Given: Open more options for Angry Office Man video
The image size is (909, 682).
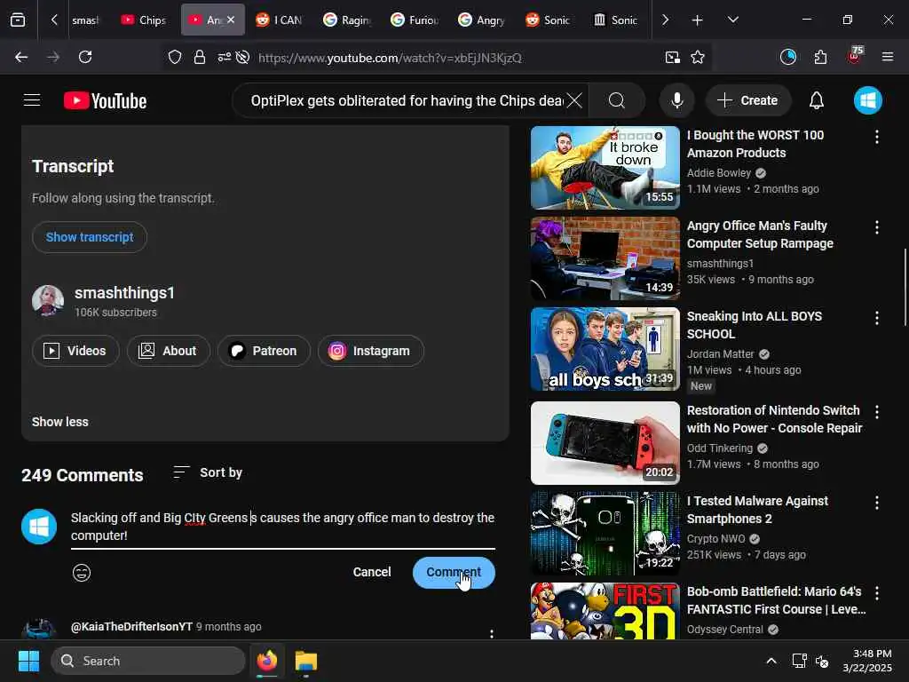Looking at the screenshot, I should [876, 227].
